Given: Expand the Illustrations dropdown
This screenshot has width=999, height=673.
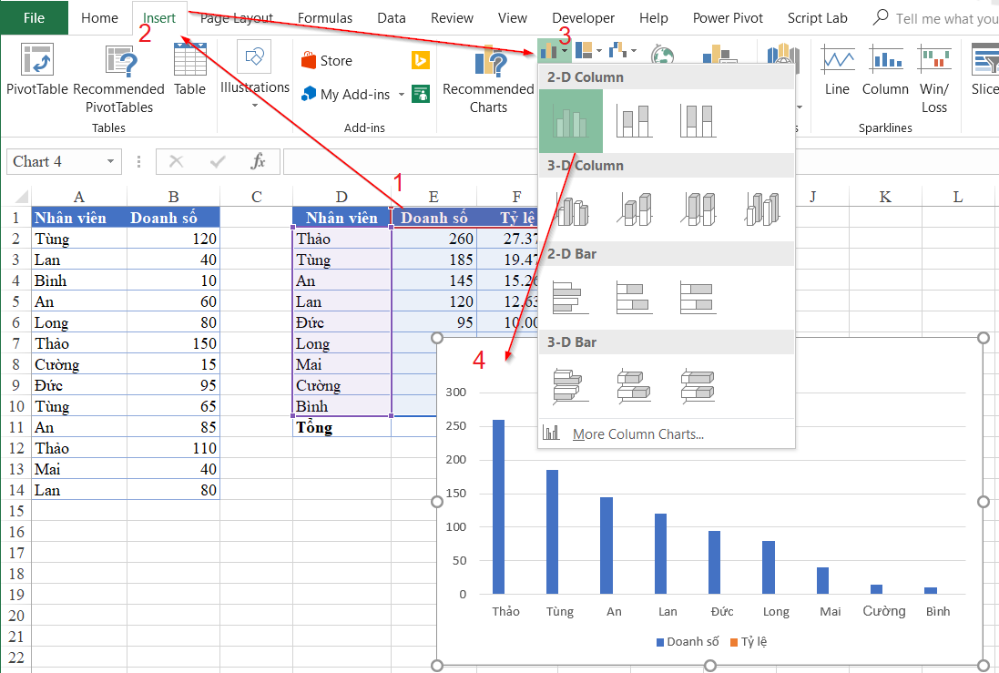Looking at the screenshot, I should (x=255, y=103).
